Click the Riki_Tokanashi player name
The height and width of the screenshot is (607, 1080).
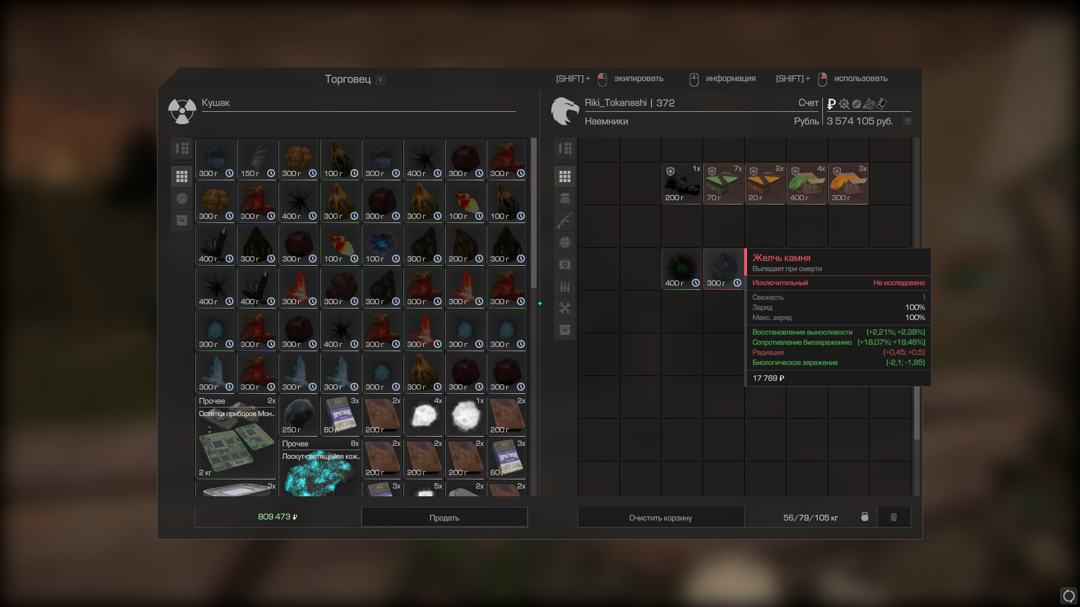615,103
